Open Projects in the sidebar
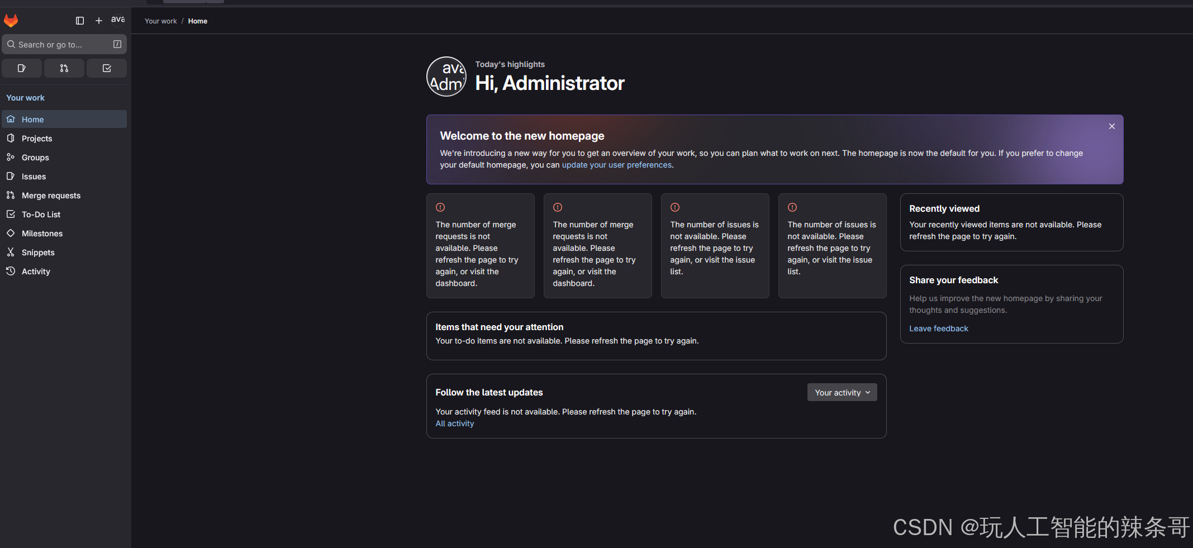Image resolution: width=1193 pixels, height=548 pixels. [x=64, y=138]
